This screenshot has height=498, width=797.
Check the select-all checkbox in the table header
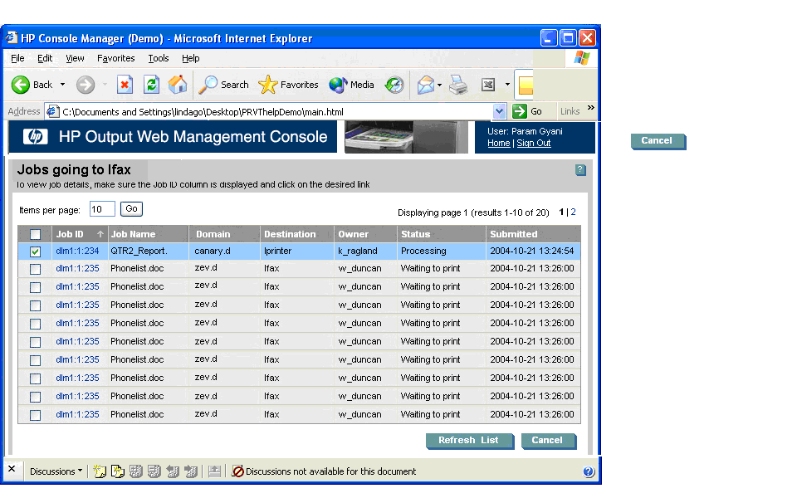pyautogui.click(x=35, y=234)
